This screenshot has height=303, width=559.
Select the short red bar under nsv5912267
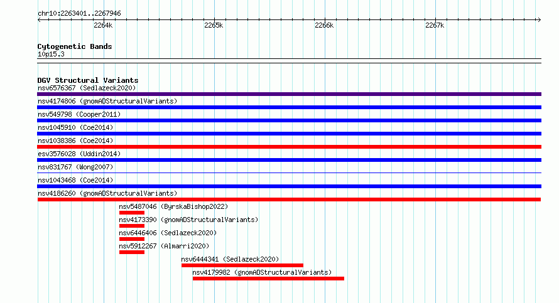tap(132, 252)
